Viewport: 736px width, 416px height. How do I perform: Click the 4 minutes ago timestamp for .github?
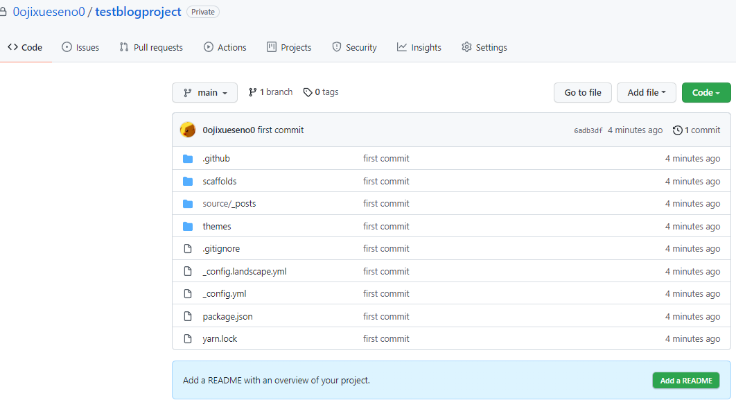pyautogui.click(x=692, y=158)
